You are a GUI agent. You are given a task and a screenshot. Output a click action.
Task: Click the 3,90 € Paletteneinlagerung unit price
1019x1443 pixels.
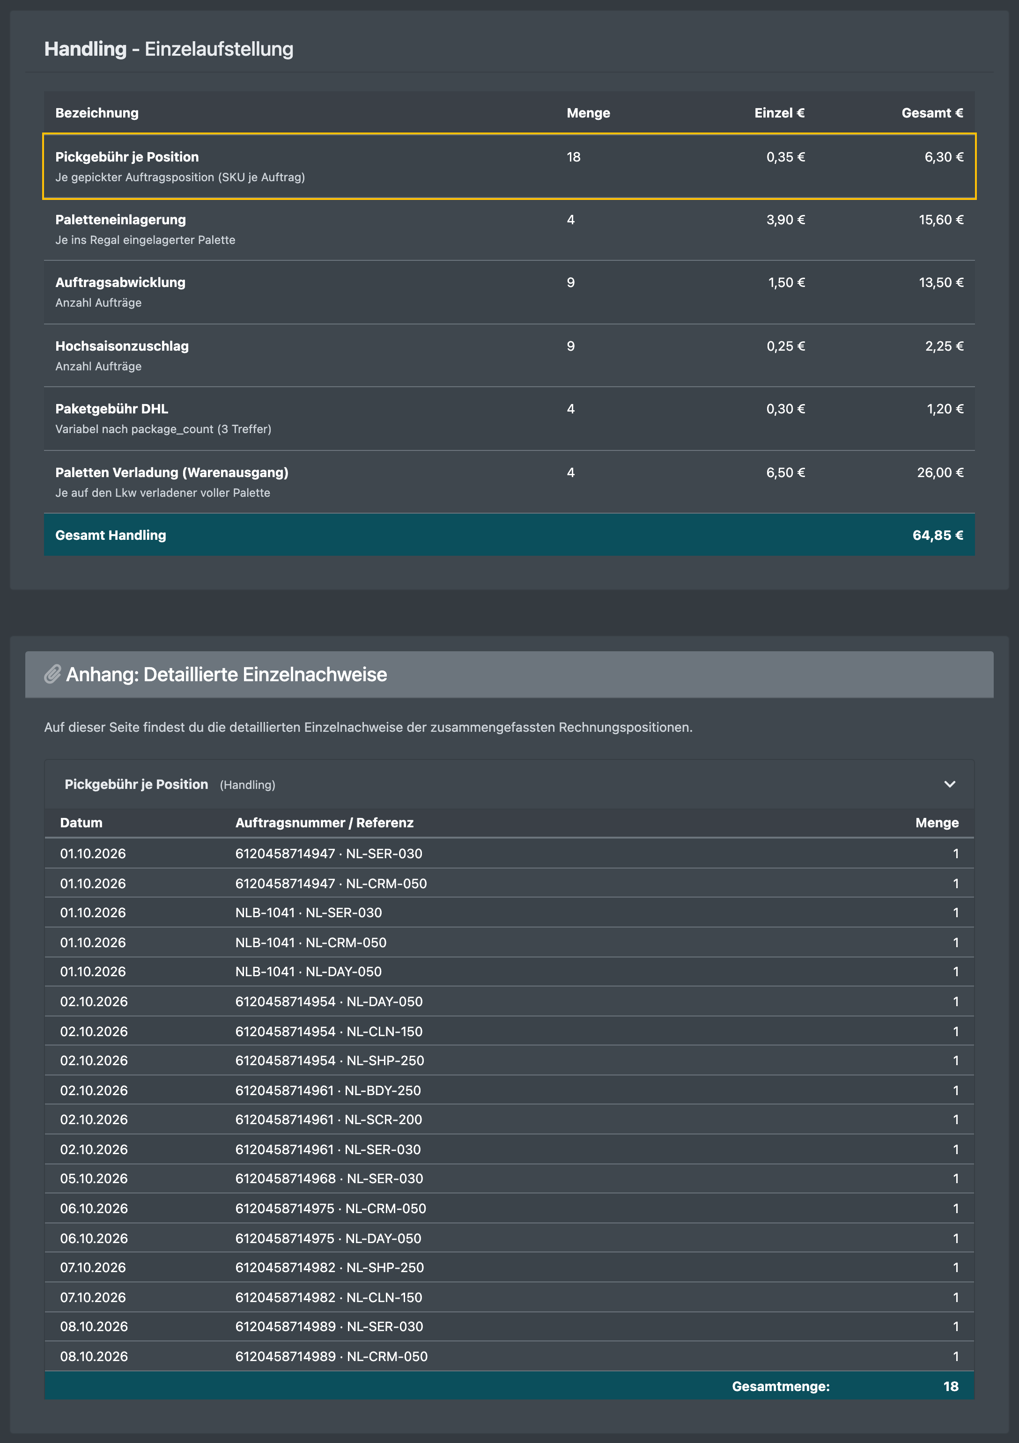click(785, 220)
